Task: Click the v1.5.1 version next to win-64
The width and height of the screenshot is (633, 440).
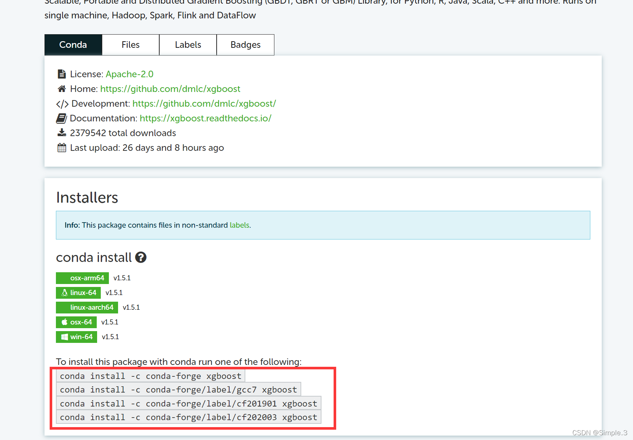Action: coord(110,337)
